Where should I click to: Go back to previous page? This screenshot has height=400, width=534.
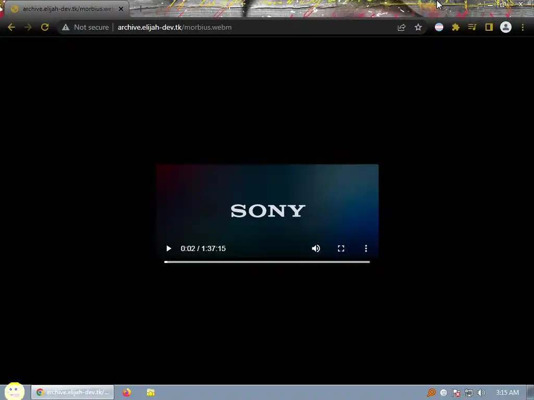pos(11,27)
